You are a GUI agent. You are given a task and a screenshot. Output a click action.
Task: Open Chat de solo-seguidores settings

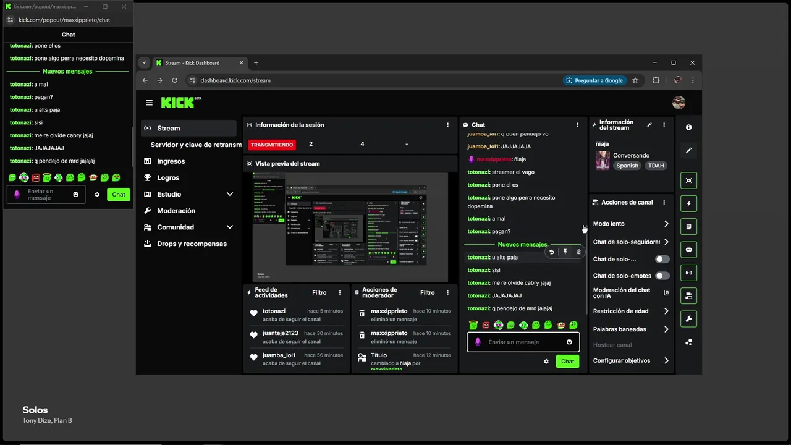[x=631, y=242]
